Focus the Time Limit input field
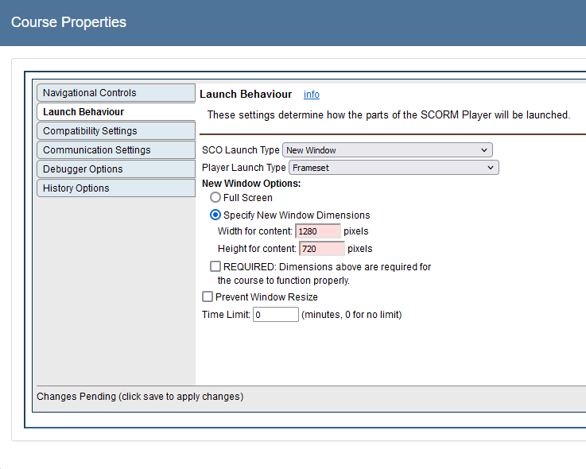This screenshot has width=586, height=469. coord(275,315)
